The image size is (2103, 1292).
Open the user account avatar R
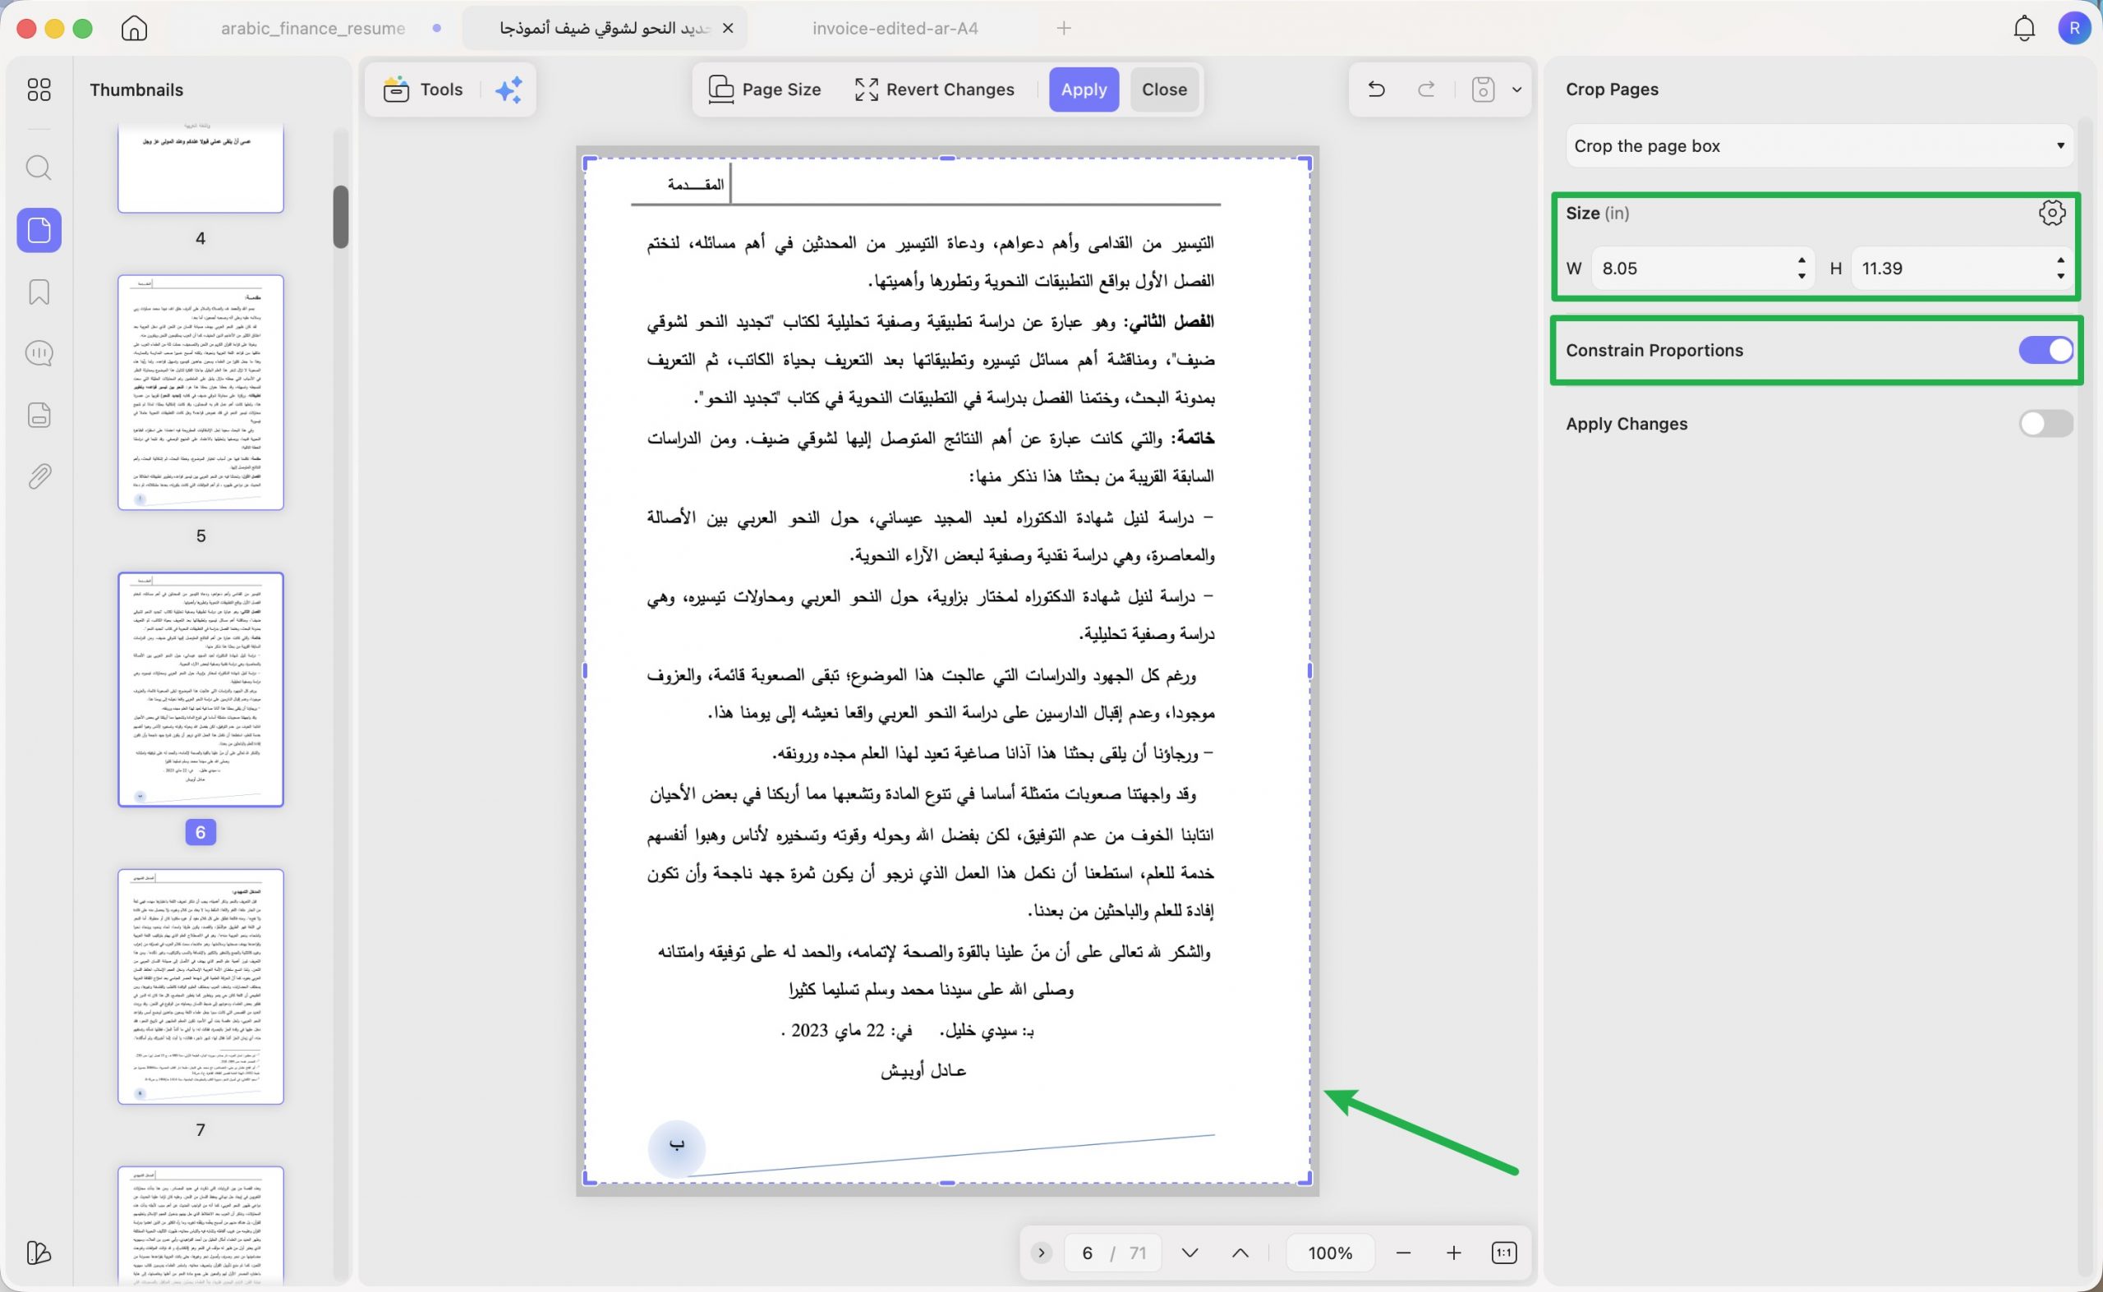point(2074,28)
